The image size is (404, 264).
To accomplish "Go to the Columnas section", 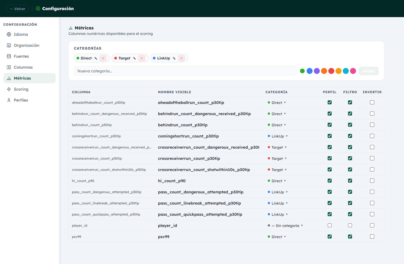I will click(30, 67).
